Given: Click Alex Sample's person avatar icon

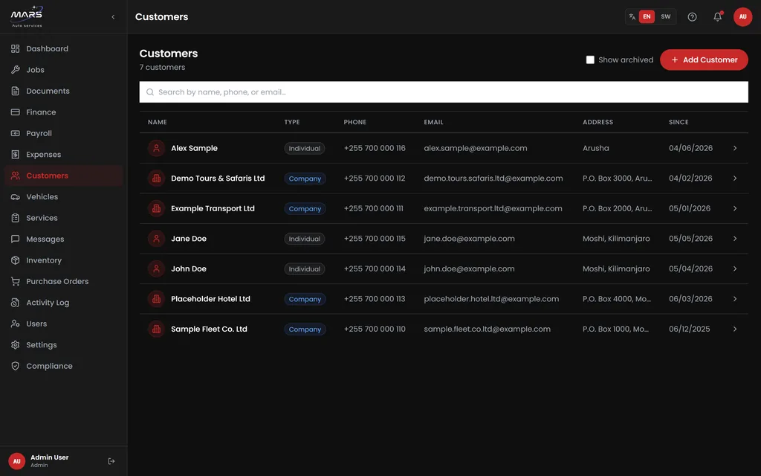Looking at the screenshot, I should [156, 148].
